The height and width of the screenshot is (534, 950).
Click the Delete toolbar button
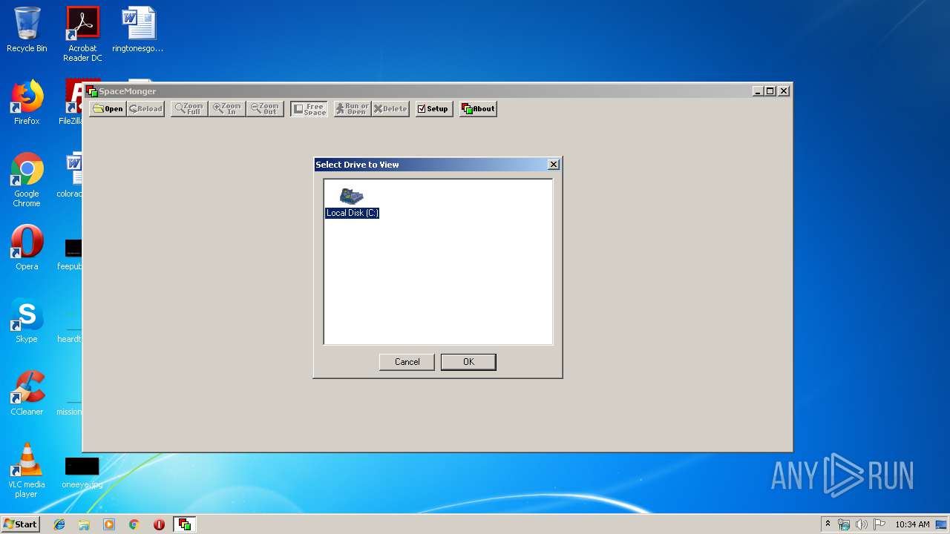(x=390, y=109)
